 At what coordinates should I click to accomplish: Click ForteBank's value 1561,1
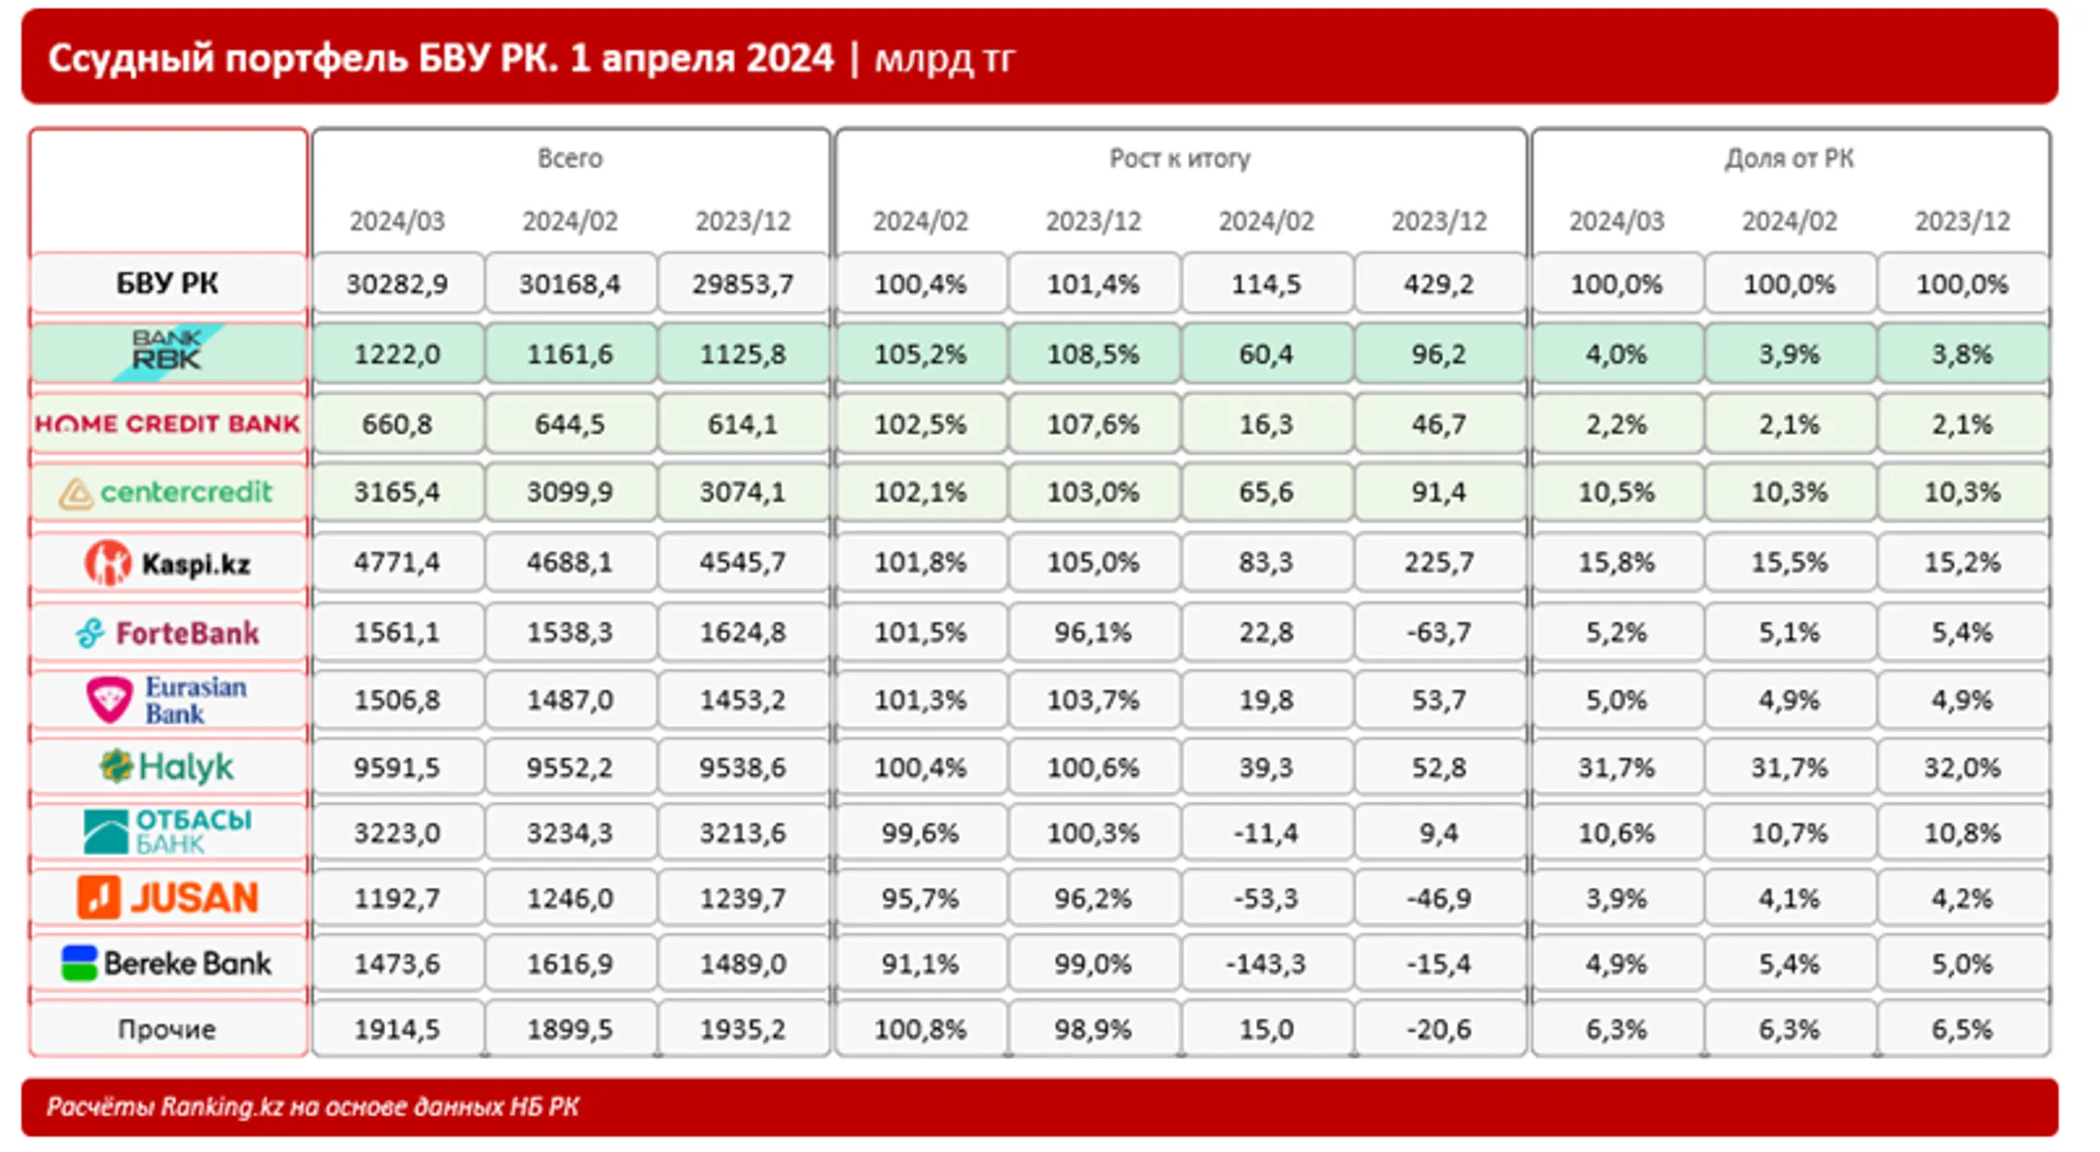[x=398, y=632]
